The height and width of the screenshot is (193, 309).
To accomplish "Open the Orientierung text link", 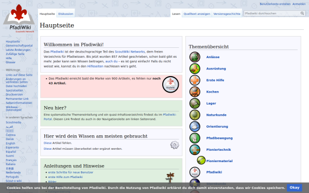I will [217, 127].
